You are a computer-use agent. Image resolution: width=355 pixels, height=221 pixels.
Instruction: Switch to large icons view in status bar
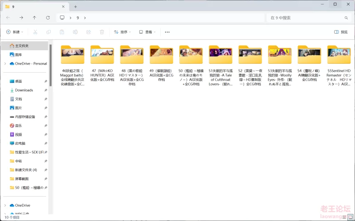(x=351, y=217)
